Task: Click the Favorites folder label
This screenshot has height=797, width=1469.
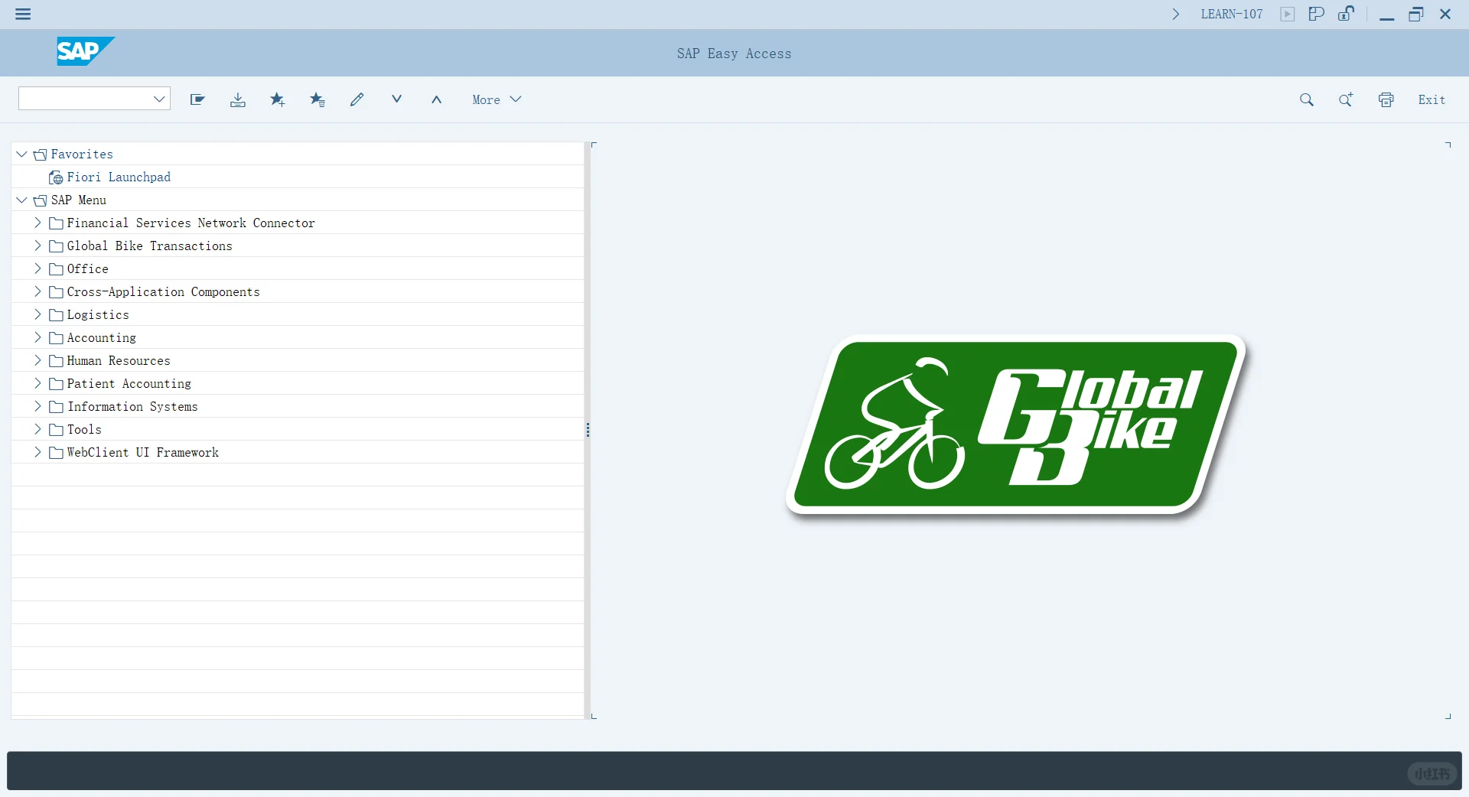Action: (x=82, y=154)
